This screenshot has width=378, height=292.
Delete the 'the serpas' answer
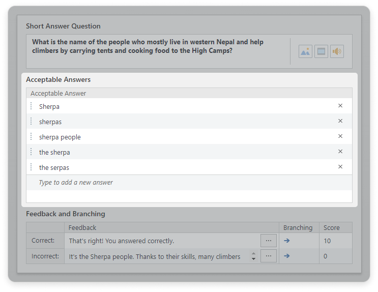tap(340, 167)
